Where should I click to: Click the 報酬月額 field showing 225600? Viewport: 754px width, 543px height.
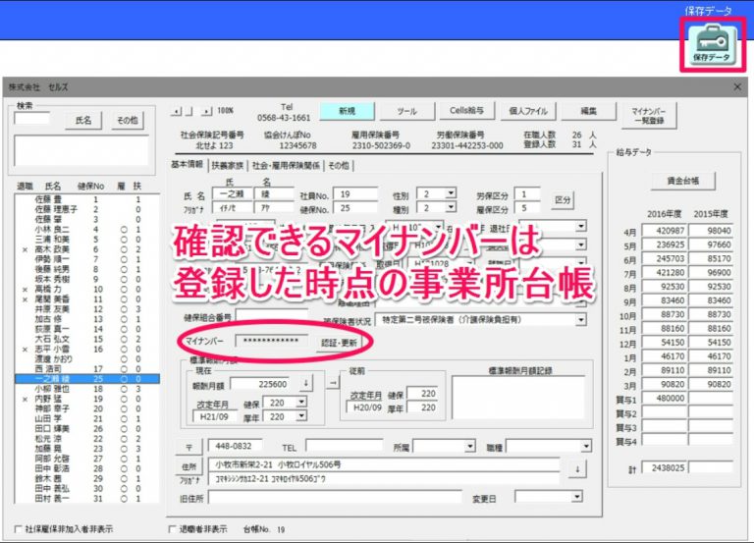(x=259, y=384)
